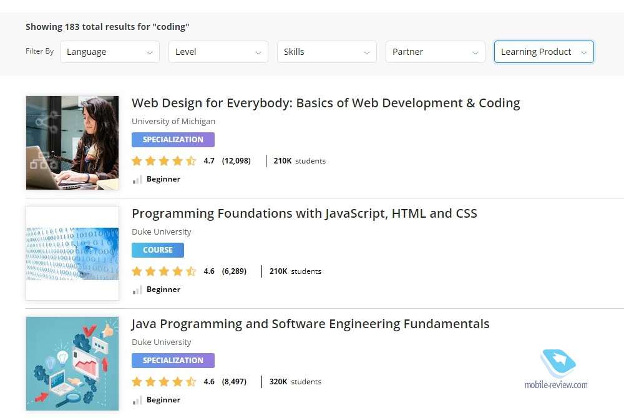The image size is (624, 418).
Task: Click 210K students for Programming Foundations
Action: click(x=295, y=271)
